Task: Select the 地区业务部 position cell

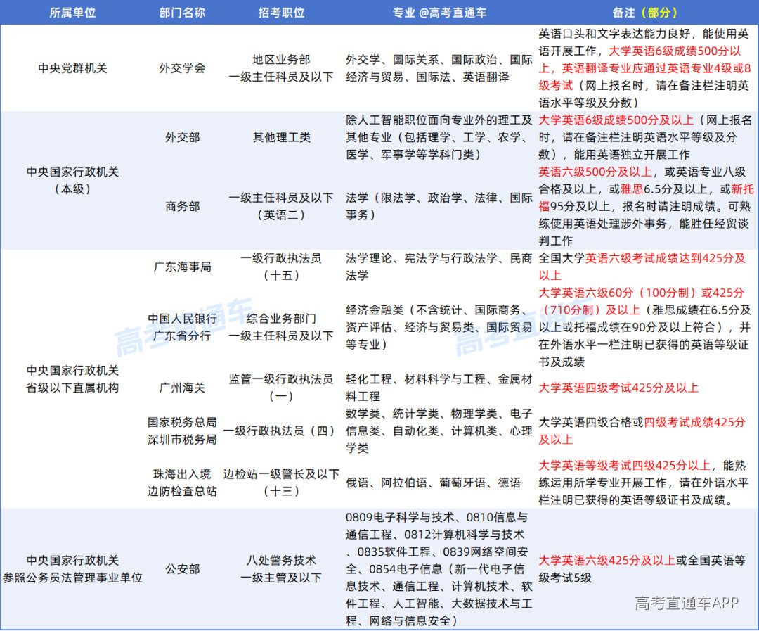Action: (281, 68)
